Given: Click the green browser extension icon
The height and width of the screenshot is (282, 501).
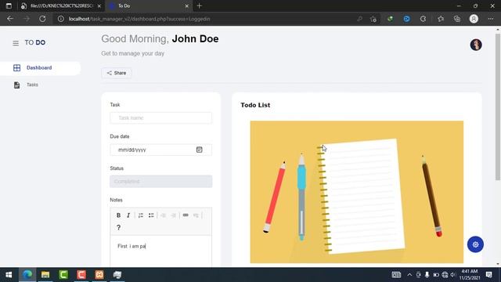Looking at the screenshot, I should (x=390, y=19).
